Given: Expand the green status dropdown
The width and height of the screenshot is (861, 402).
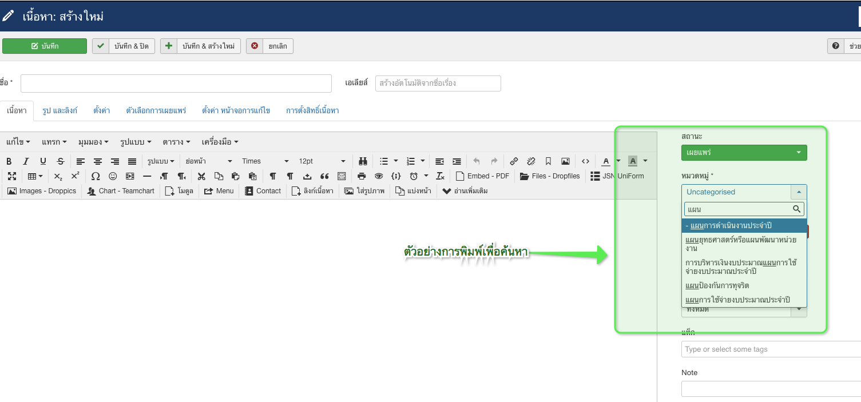Looking at the screenshot, I should [744, 153].
